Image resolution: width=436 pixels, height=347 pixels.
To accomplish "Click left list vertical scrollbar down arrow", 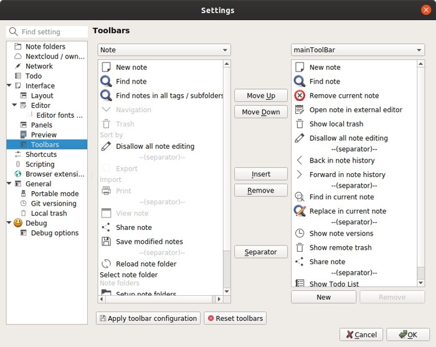I will click(227, 292).
